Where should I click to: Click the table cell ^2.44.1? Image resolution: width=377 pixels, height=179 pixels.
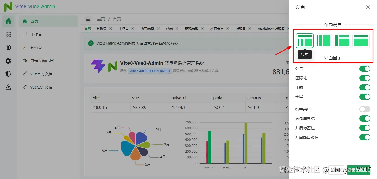pyautogui.click(x=190, y=107)
